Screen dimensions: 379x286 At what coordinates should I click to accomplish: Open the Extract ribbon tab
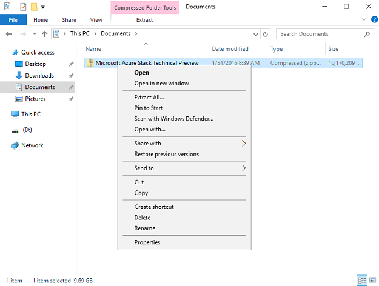tap(144, 20)
